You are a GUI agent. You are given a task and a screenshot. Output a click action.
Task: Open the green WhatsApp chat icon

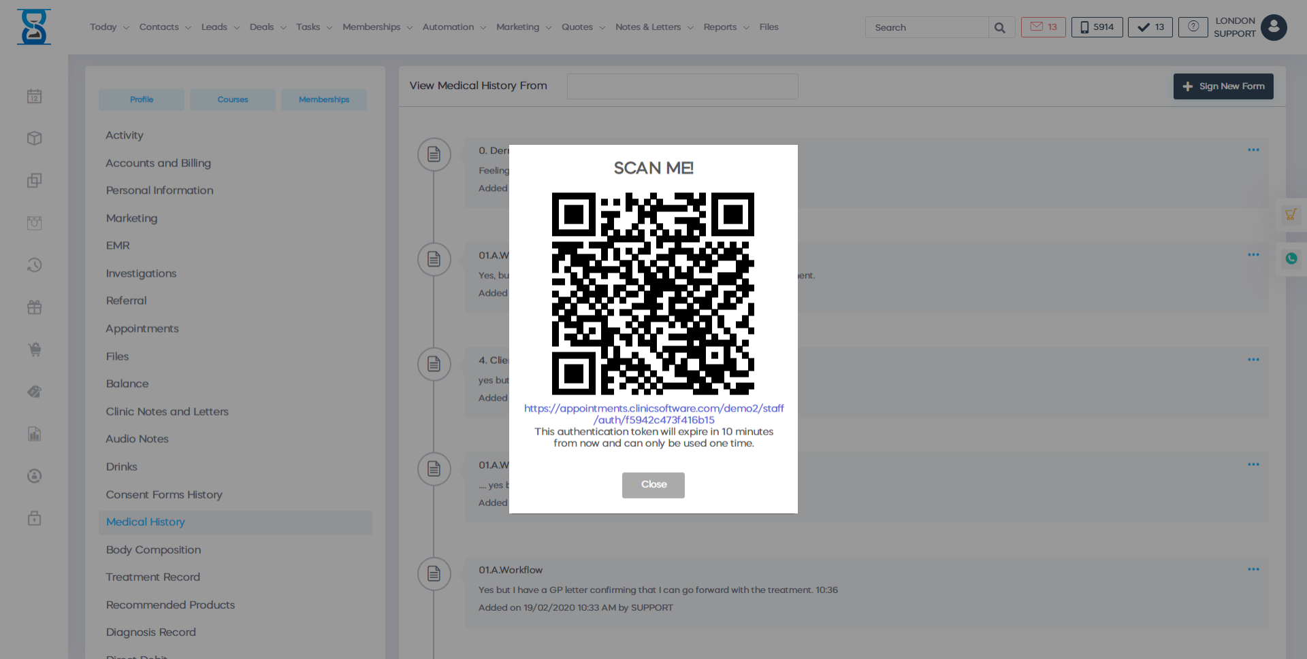[1291, 258]
